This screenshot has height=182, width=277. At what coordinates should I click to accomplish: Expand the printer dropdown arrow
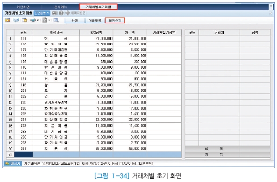(38, 21)
